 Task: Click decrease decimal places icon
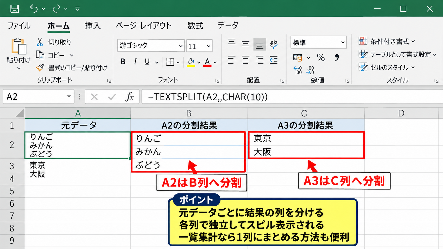coord(310,70)
